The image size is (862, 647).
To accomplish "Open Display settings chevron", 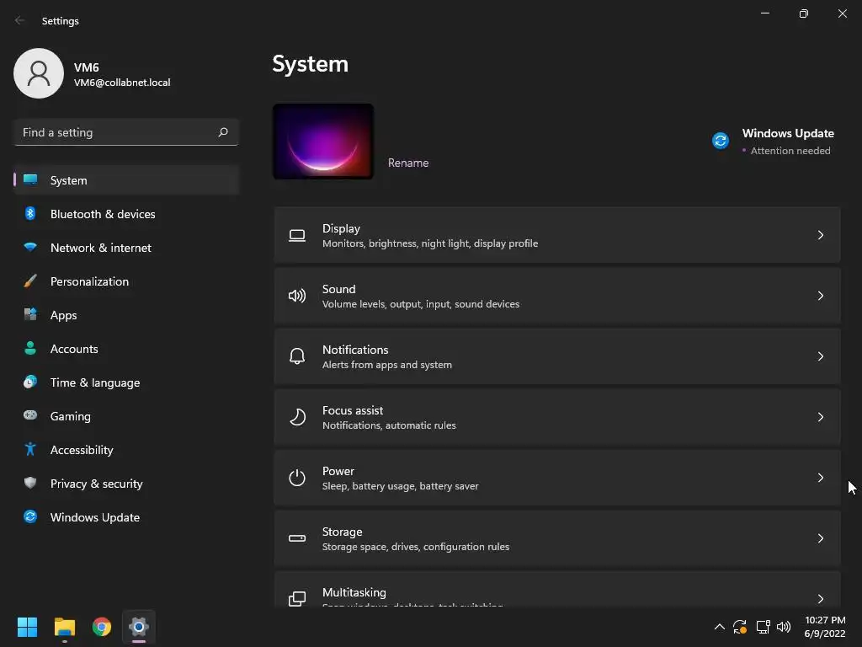I will (820, 235).
